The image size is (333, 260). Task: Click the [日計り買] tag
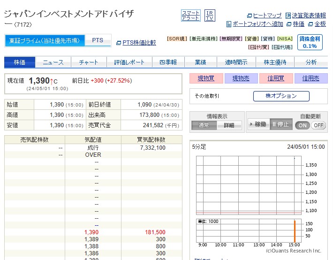pos(258,47)
